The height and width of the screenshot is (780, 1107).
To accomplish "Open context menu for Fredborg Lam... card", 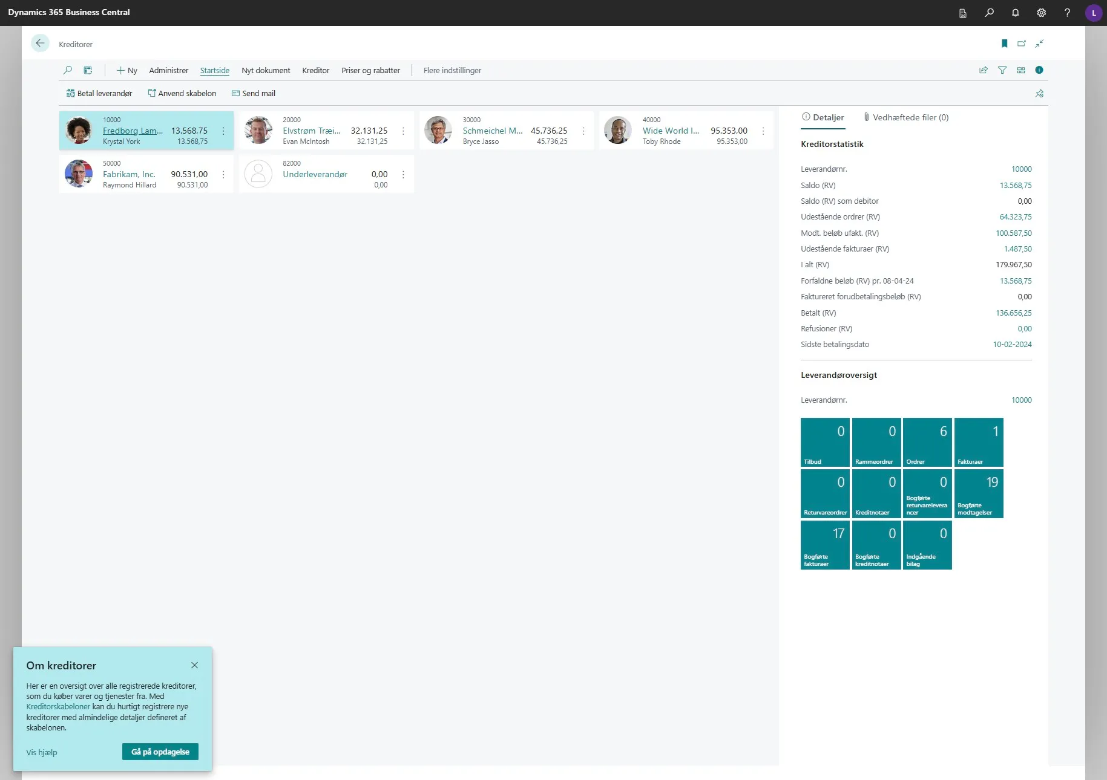I will coord(223,131).
